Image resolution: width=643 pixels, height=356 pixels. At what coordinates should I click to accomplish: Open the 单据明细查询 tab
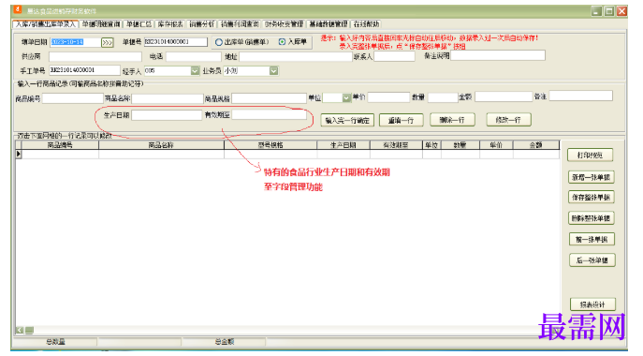pyautogui.click(x=101, y=24)
